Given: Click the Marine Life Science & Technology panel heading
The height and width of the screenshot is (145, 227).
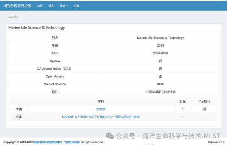Looking at the screenshot, I should (36, 27).
